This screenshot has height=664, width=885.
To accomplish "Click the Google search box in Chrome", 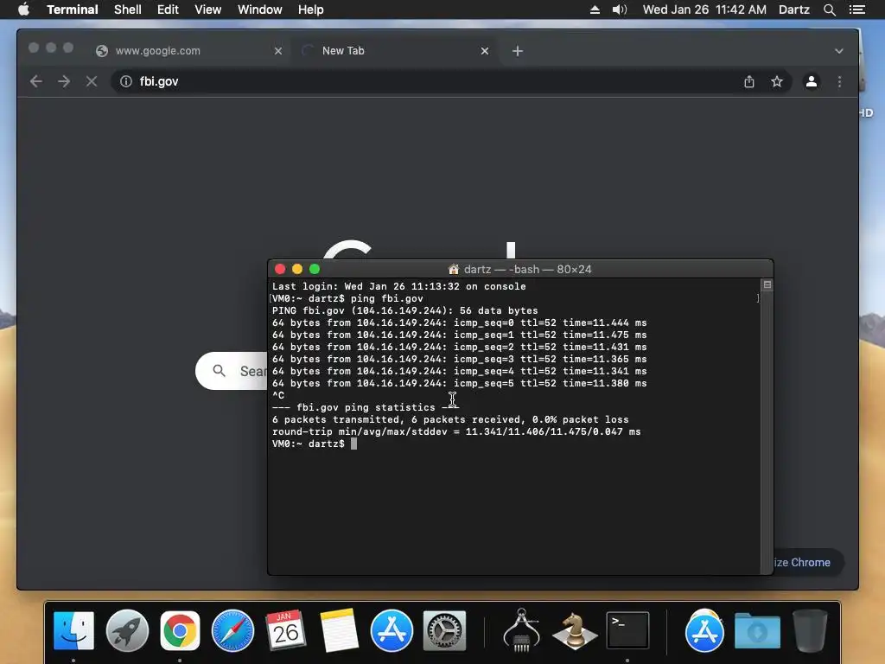I will [232, 371].
